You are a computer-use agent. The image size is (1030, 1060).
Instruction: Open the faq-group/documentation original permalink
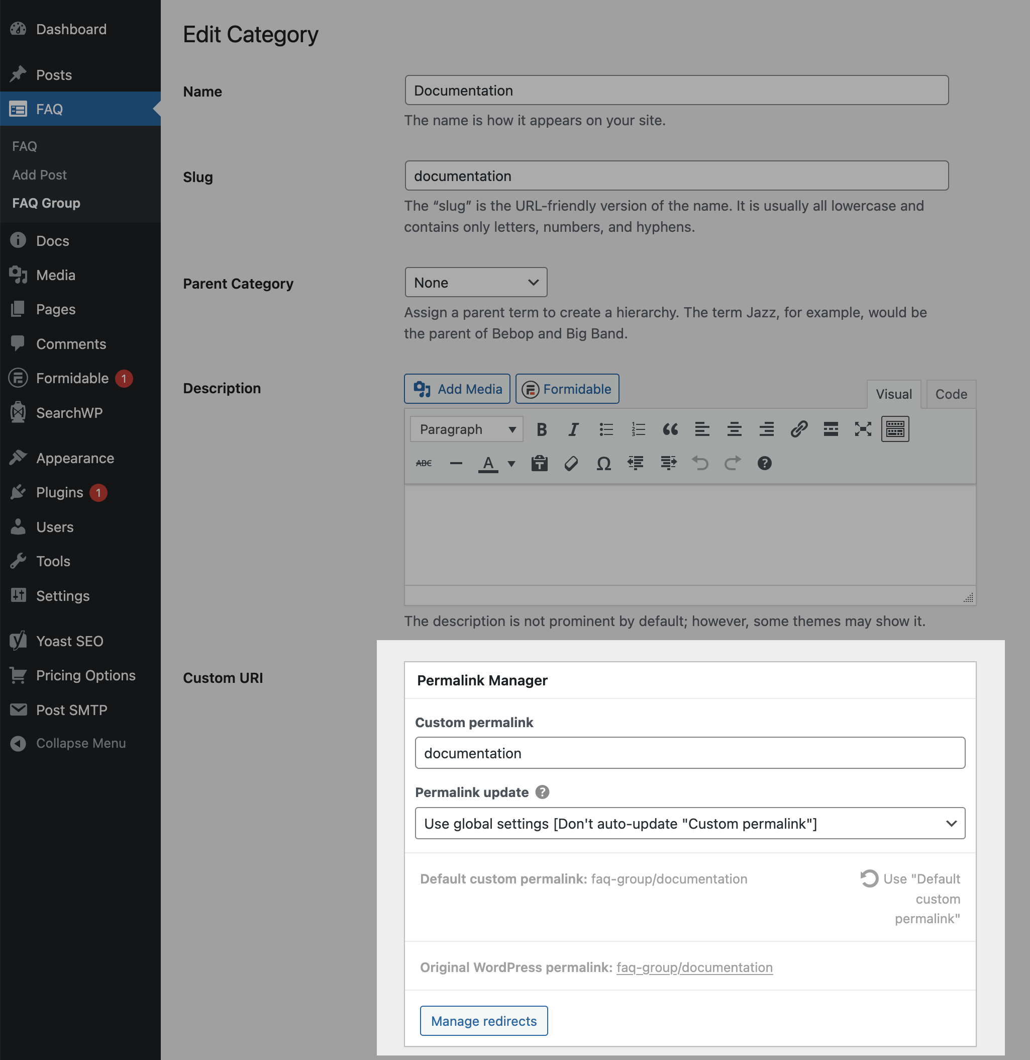coord(694,967)
